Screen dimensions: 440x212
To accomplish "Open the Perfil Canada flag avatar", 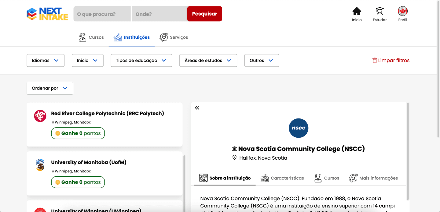I will tap(403, 11).
